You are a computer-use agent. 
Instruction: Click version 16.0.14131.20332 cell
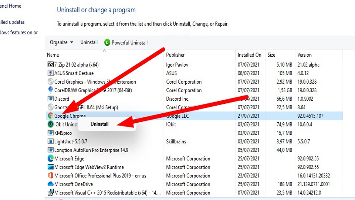314,176
